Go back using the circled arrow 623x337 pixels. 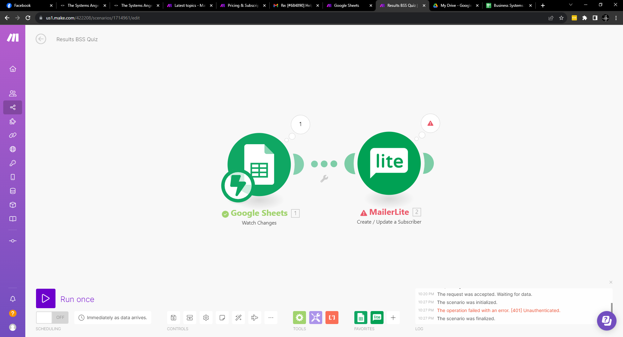(x=41, y=39)
